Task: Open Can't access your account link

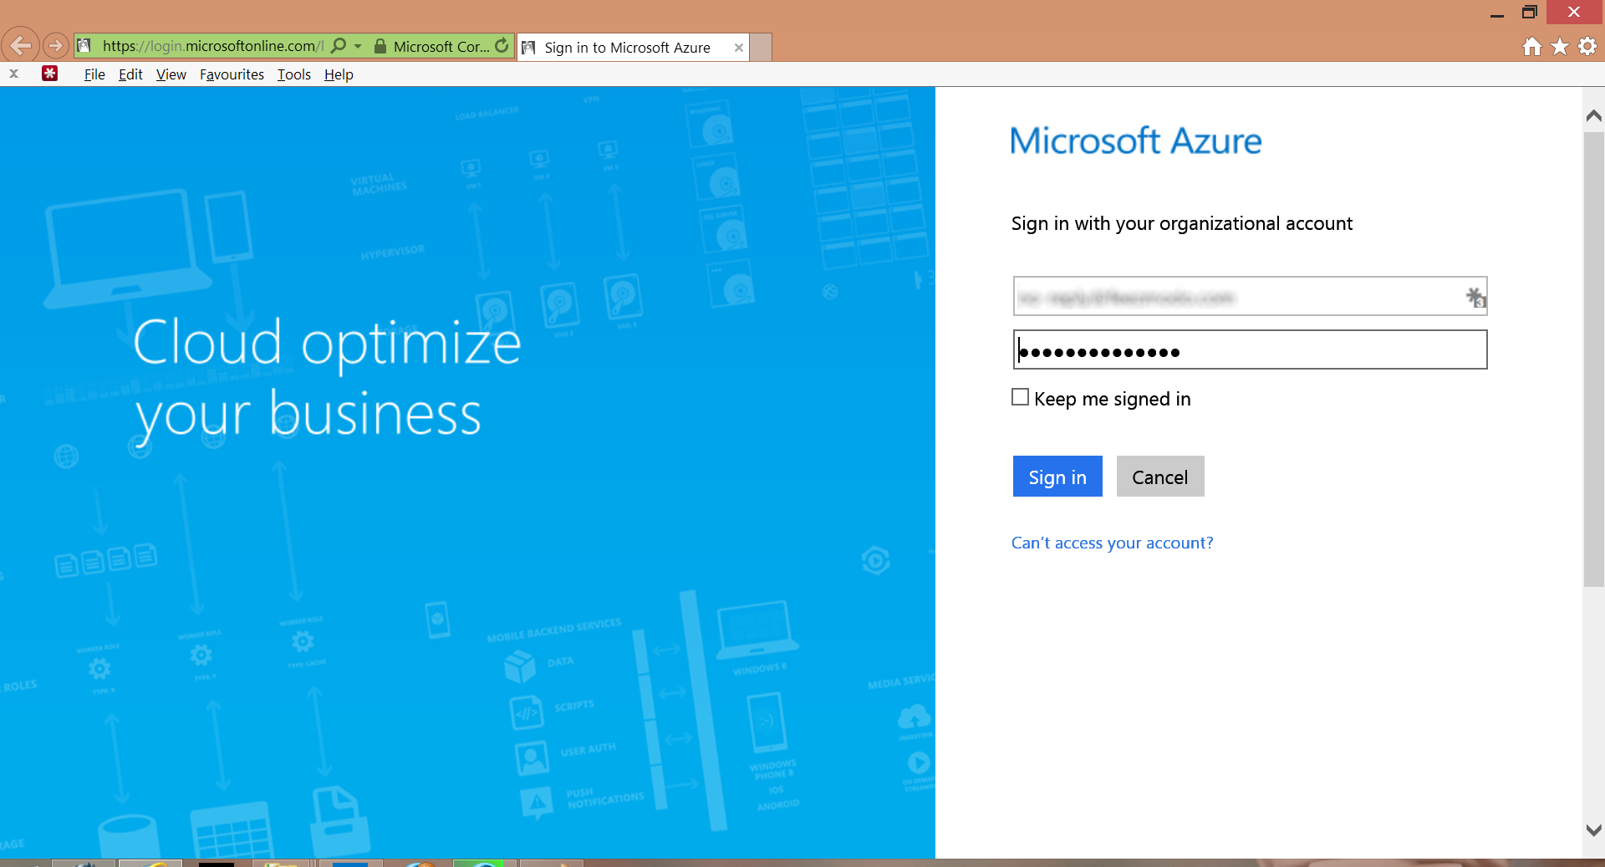Action: (1112, 543)
